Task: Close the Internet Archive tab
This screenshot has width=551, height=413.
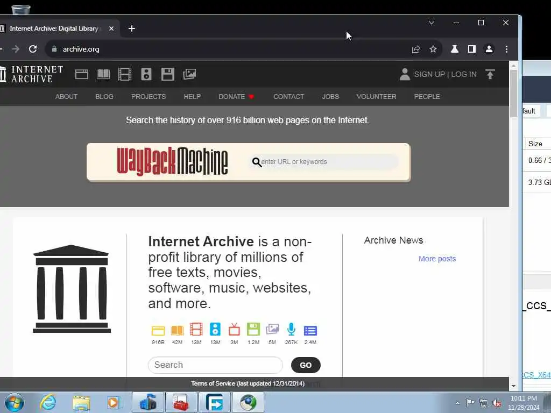Action: (x=111, y=29)
